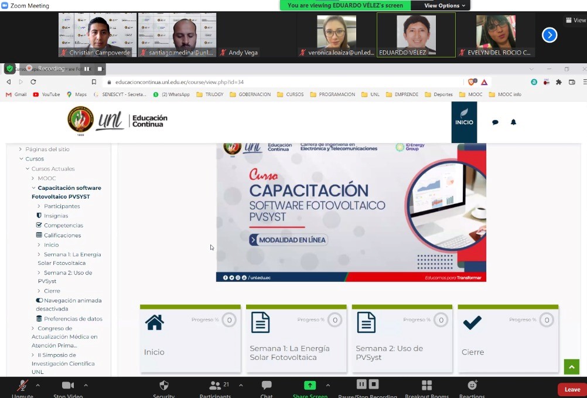
Task: Stop recording in bottom Zoom toolbar
Action: click(374, 384)
